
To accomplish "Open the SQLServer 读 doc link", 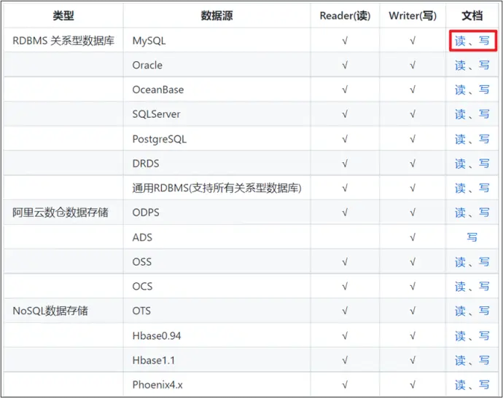I will pyautogui.click(x=460, y=114).
